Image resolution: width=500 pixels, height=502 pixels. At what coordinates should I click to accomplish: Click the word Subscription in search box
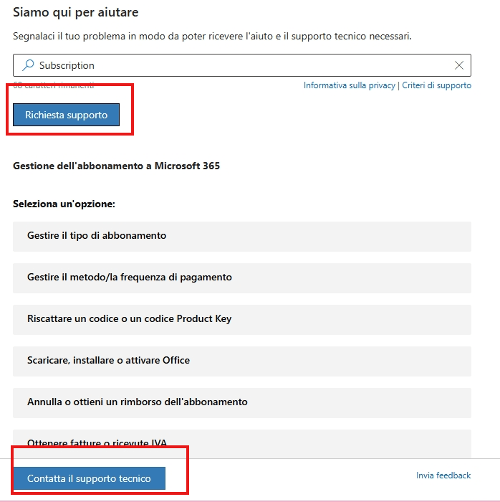[x=67, y=65]
